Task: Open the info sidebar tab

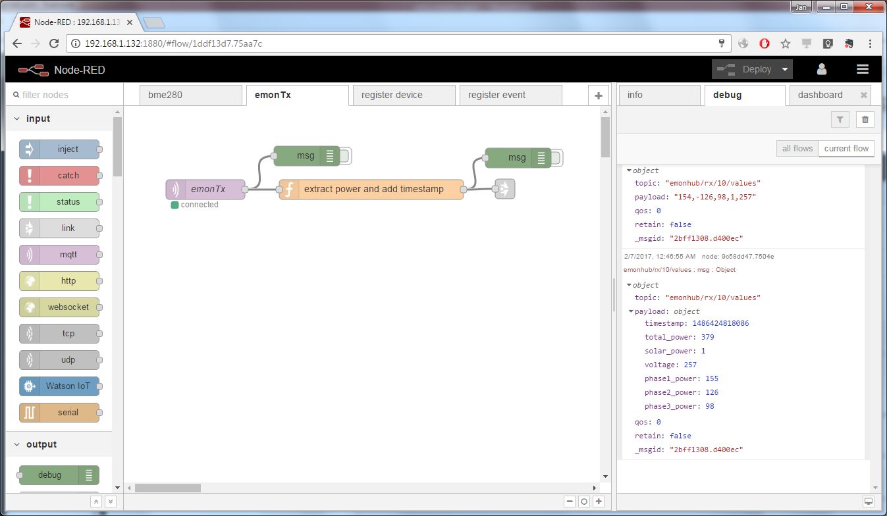Action: tap(659, 95)
